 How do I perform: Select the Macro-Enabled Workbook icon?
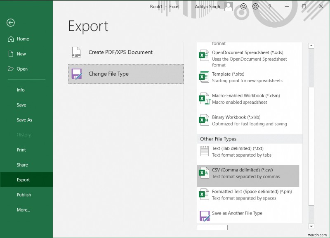203,98
